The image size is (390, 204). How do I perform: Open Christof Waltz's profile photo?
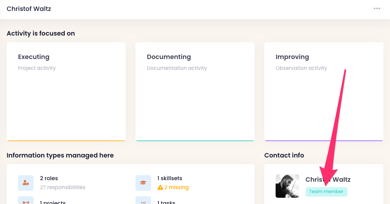[287, 186]
